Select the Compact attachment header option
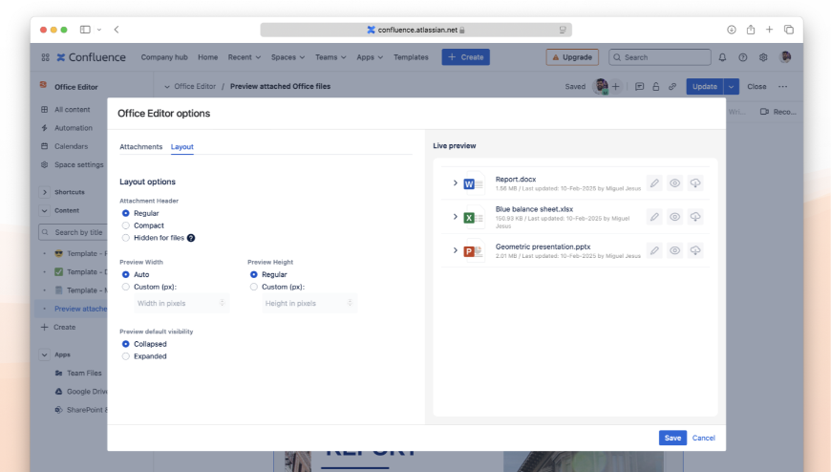Viewport: 831px width, 472px height. coord(126,225)
